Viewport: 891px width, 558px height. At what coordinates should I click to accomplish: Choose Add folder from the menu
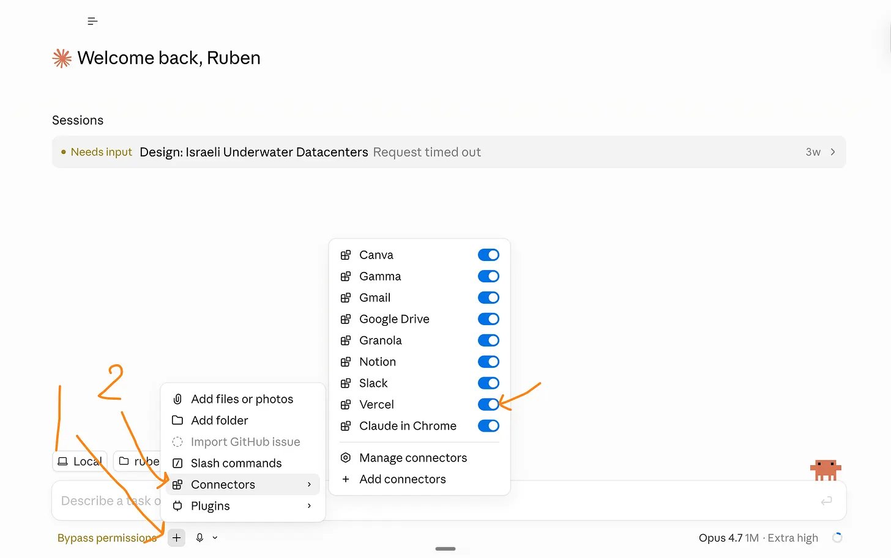coord(242,420)
